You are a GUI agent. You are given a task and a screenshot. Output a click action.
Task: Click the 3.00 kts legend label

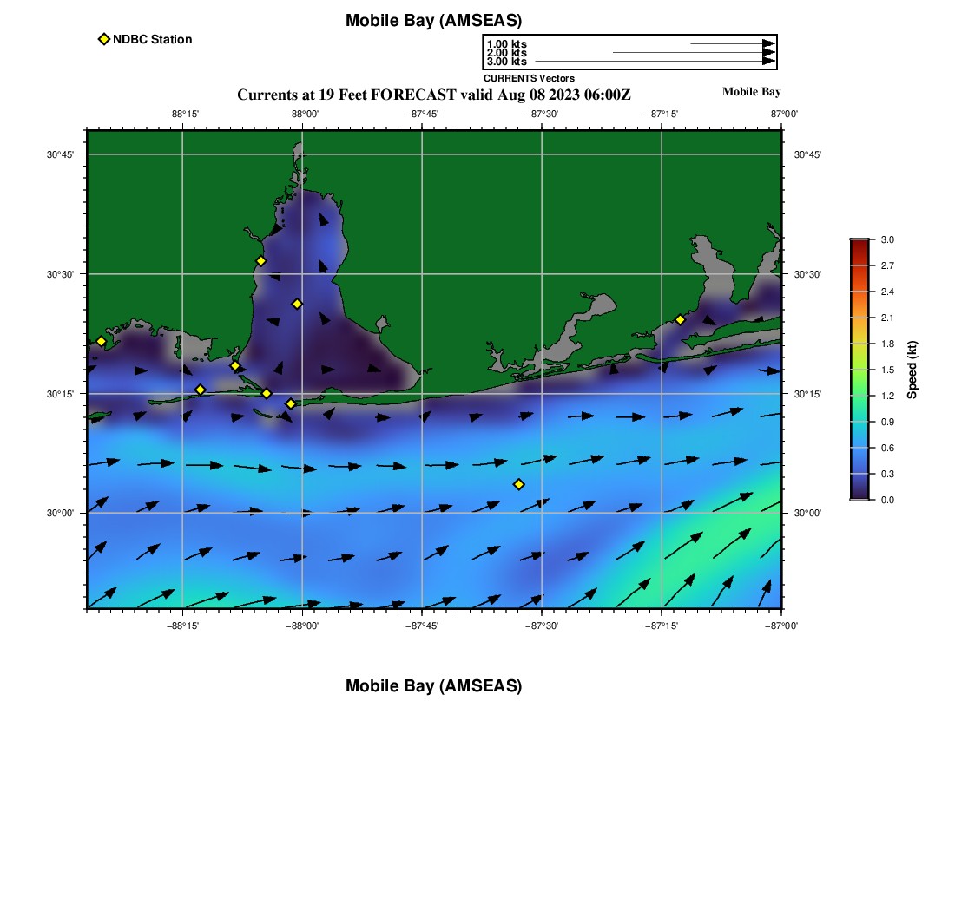tap(506, 62)
